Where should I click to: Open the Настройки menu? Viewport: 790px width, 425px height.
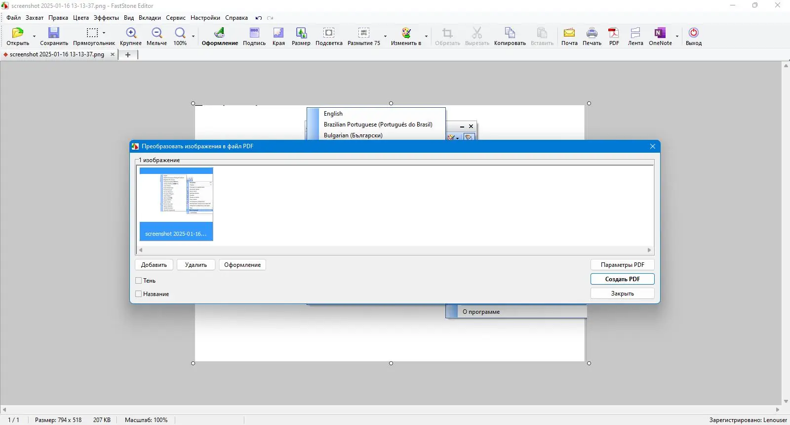pyautogui.click(x=205, y=18)
